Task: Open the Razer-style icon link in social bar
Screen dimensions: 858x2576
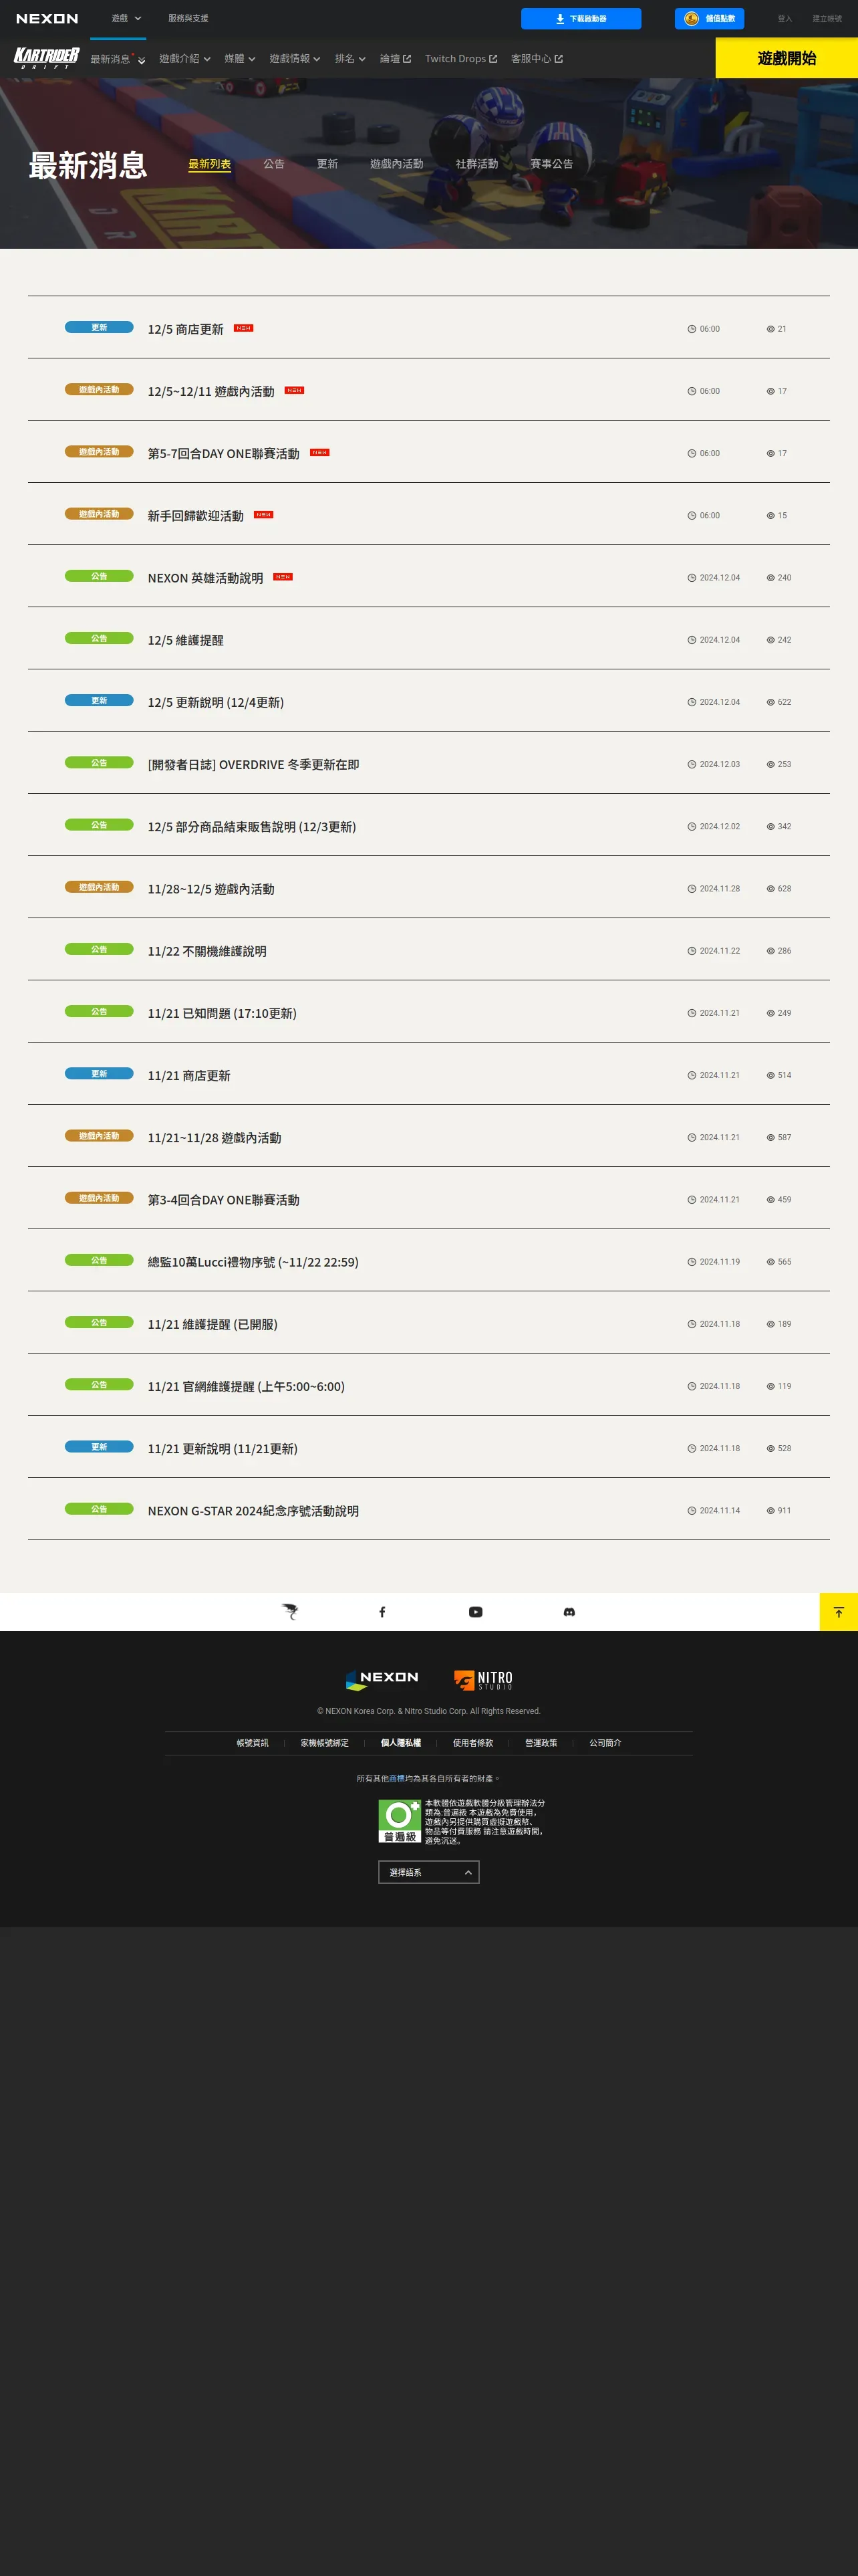Action: [289, 1612]
